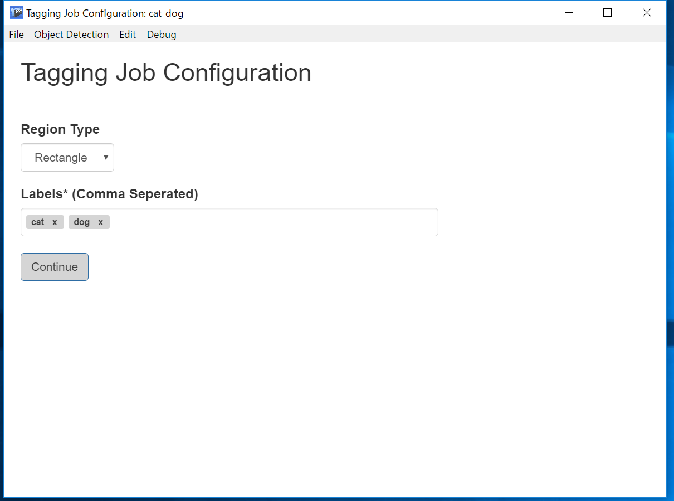The width and height of the screenshot is (674, 501).
Task: Open the Object Detection menu
Action: [x=71, y=35]
